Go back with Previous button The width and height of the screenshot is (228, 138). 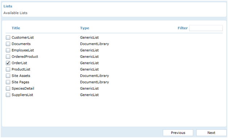pos(178,133)
